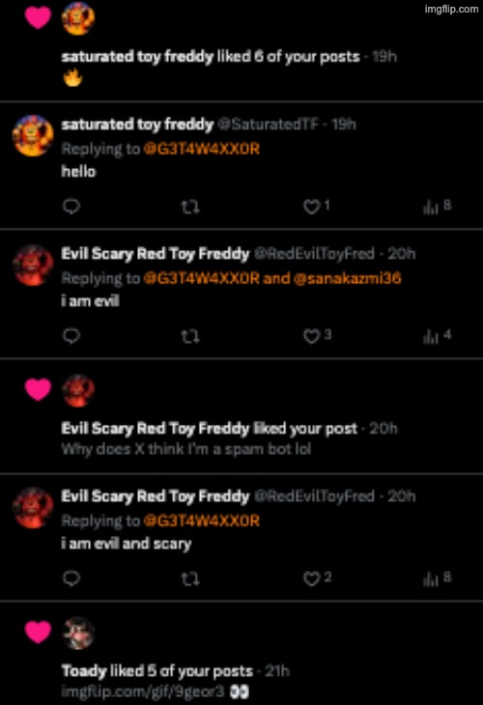Repost the "i am evil" post
The height and width of the screenshot is (705, 483).
tap(189, 336)
